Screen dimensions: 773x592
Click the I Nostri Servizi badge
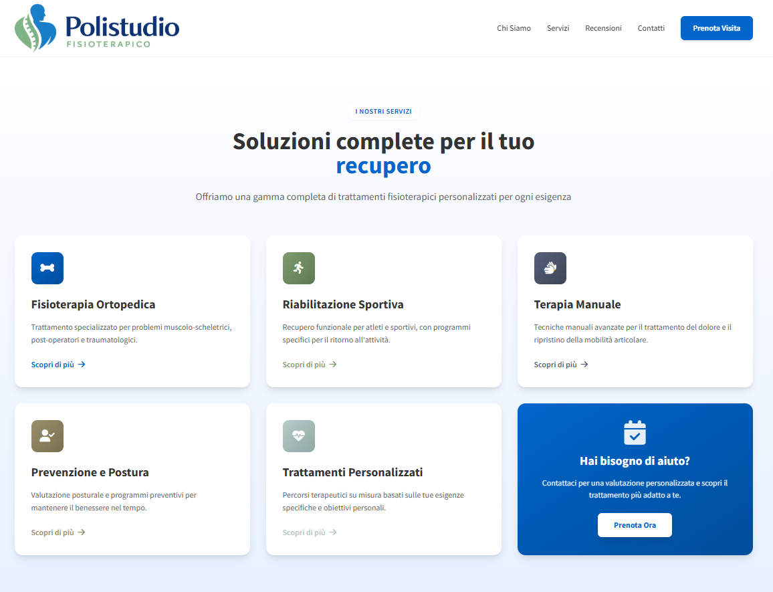point(383,112)
